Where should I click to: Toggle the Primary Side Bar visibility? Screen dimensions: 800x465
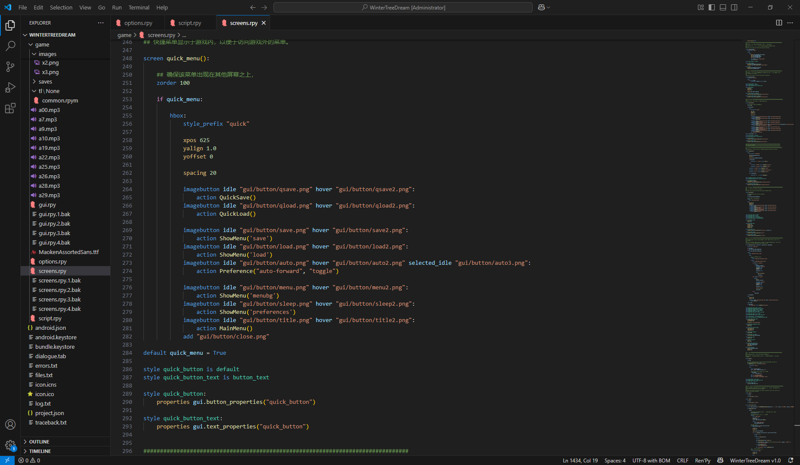click(x=712, y=7)
